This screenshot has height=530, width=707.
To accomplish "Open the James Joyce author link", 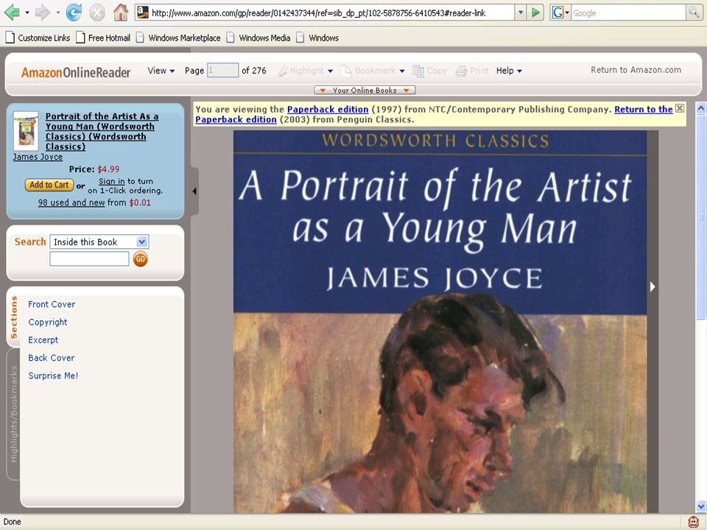I will tap(38, 157).
